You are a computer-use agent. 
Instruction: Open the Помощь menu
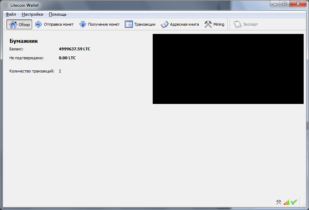57,14
